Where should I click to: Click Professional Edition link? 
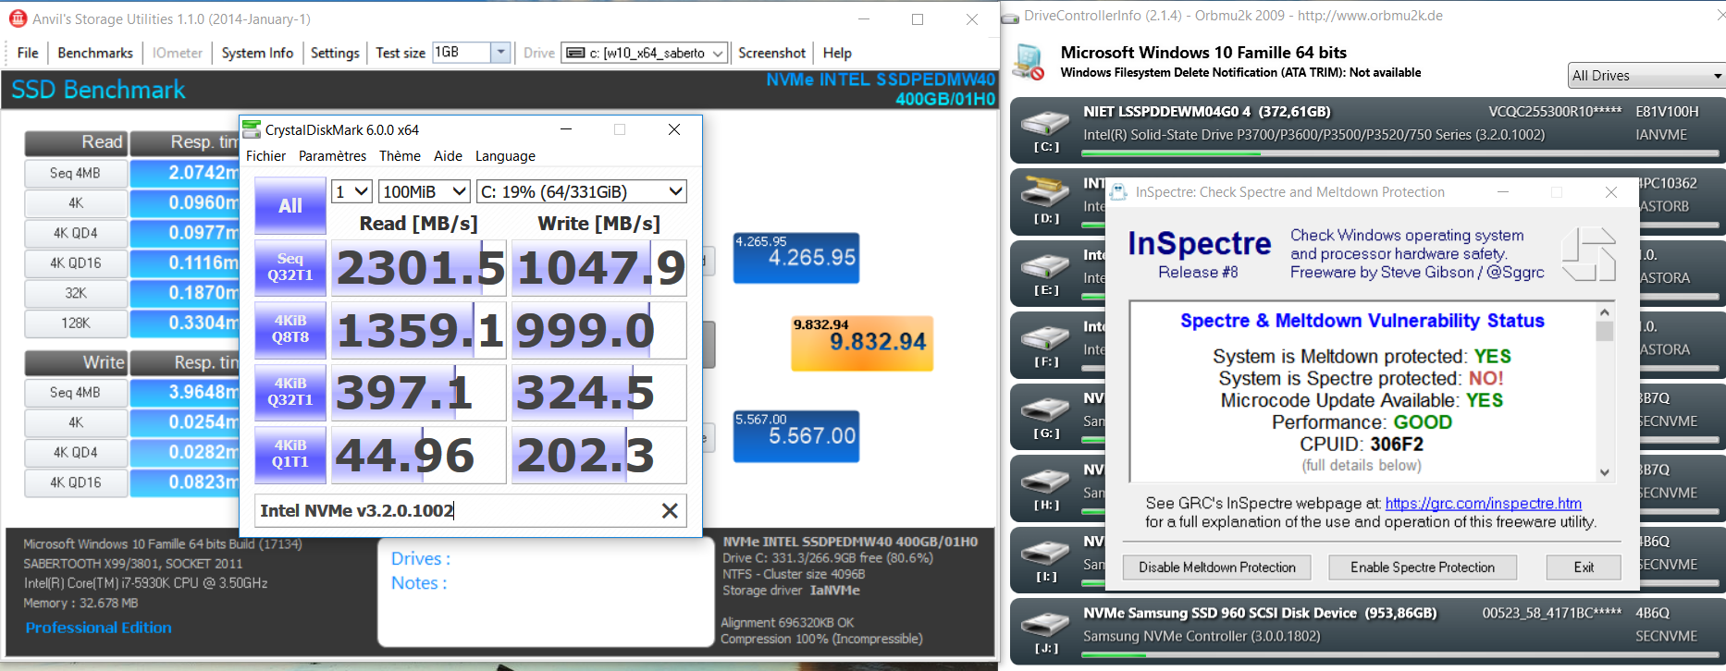coord(98,628)
